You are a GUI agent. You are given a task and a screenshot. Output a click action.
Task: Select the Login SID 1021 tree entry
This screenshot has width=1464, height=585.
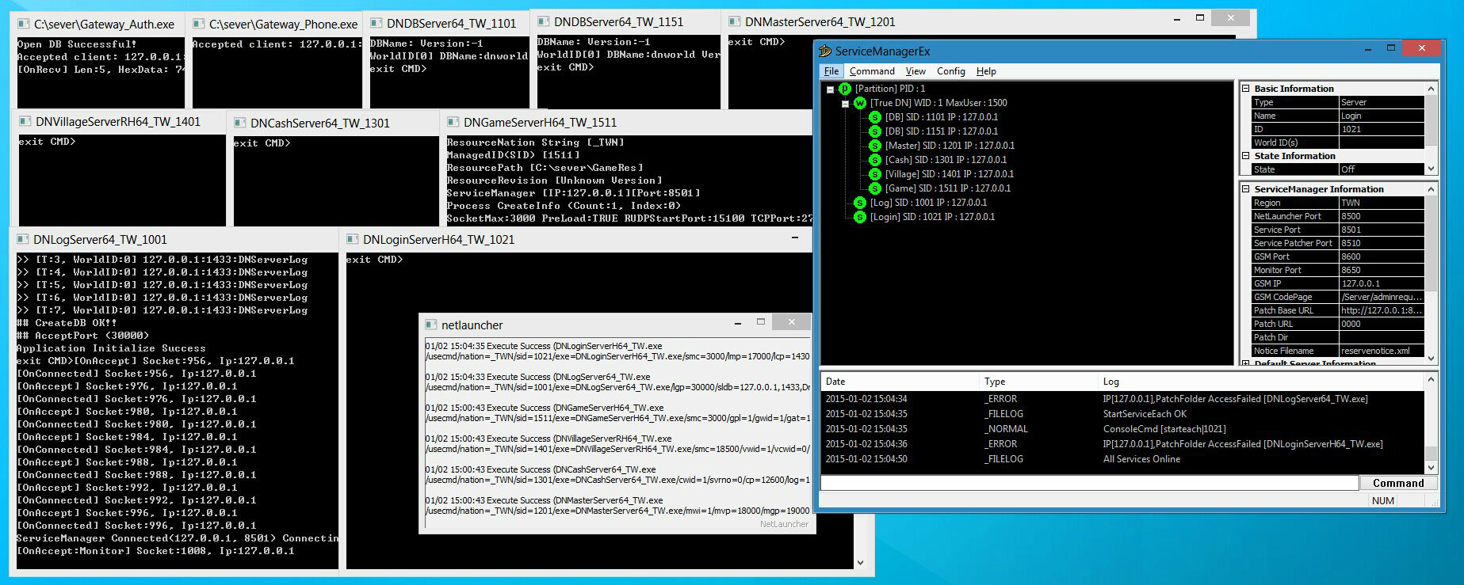pos(932,217)
